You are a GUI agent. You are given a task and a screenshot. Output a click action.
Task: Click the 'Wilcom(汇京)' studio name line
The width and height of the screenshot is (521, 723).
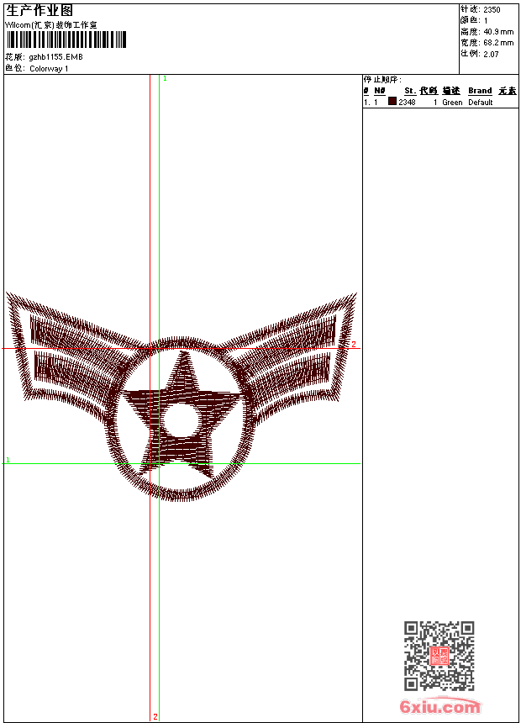pyautogui.click(x=50, y=25)
